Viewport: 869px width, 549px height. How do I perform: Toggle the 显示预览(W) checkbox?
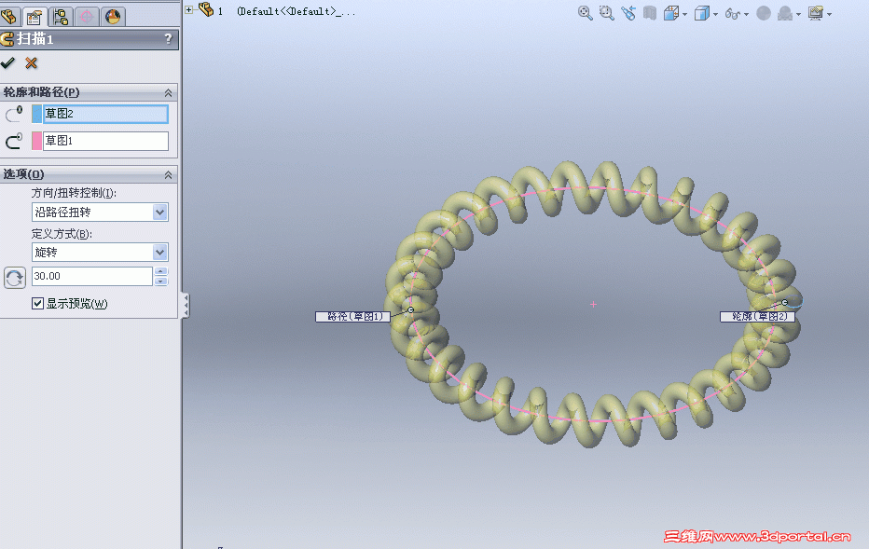(x=37, y=303)
